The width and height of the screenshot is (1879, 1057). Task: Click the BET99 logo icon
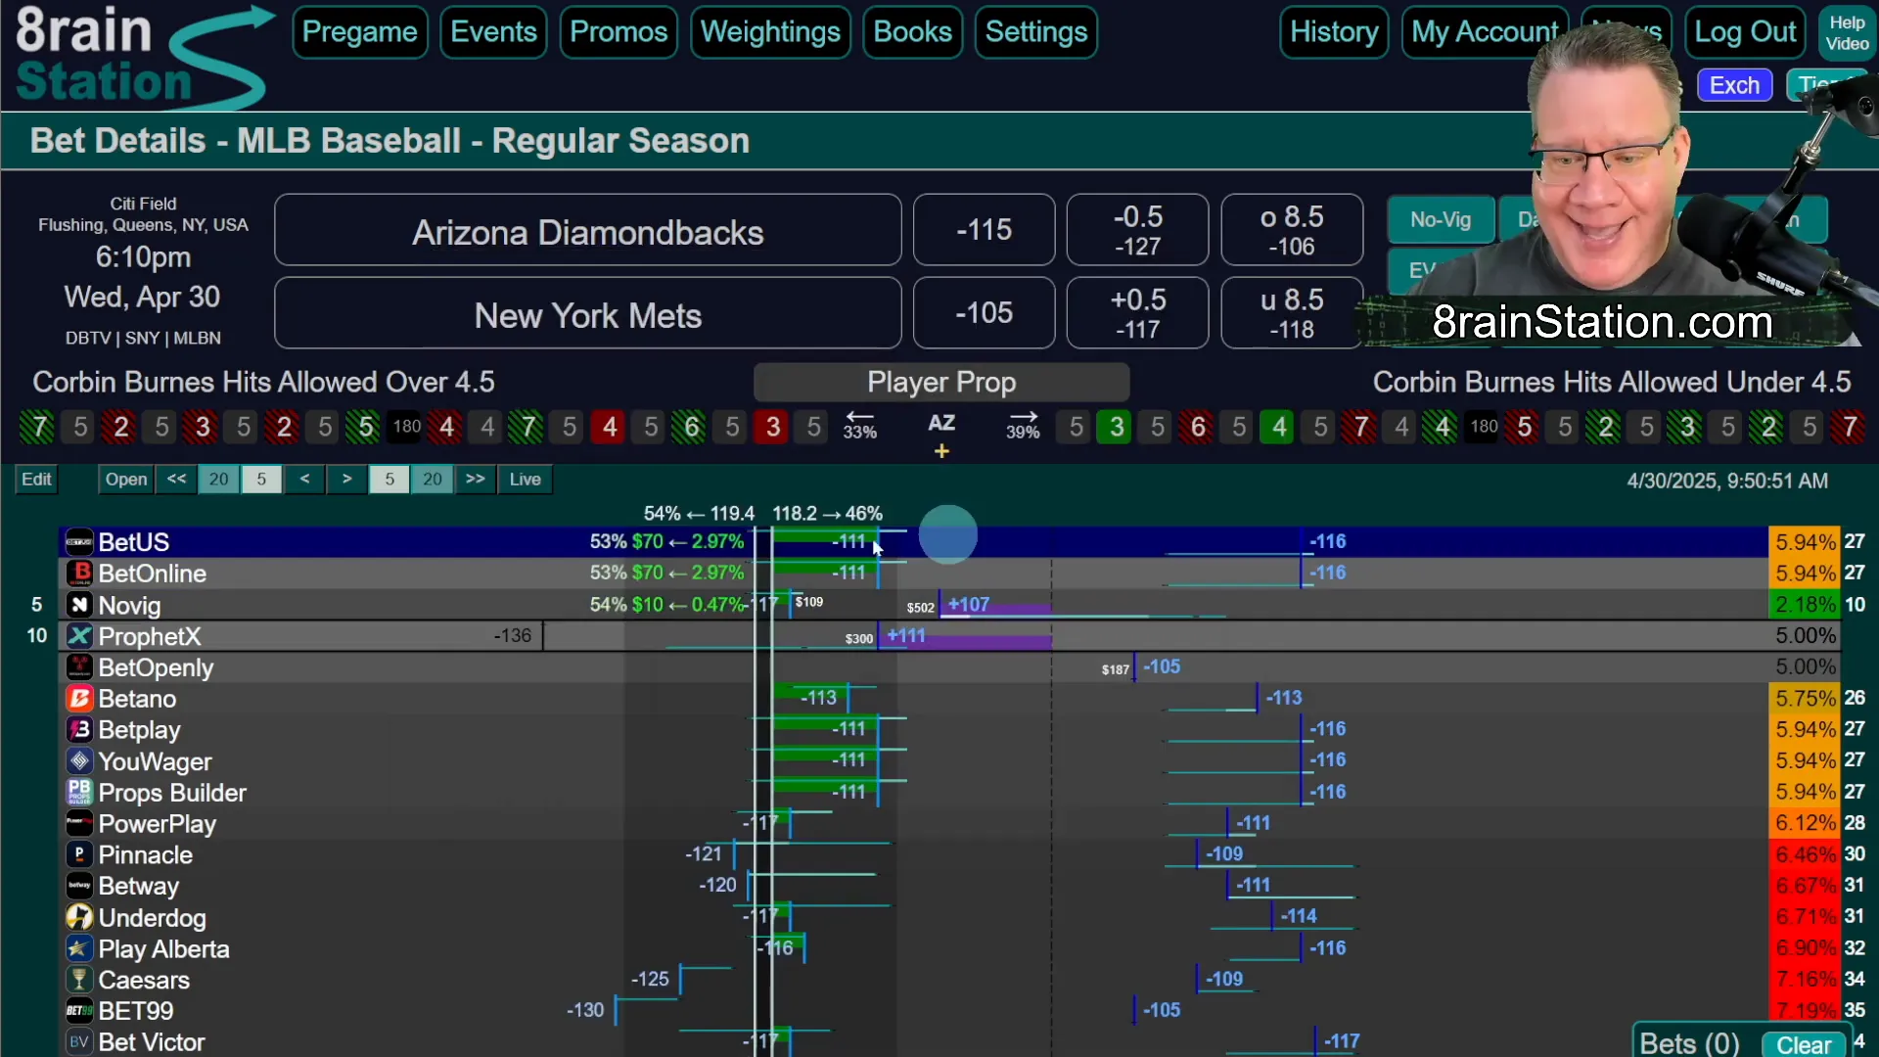(x=79, y=1011)
